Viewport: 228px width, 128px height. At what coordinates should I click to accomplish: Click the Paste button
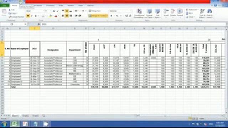pyautogui.click(x=4, y=13)
